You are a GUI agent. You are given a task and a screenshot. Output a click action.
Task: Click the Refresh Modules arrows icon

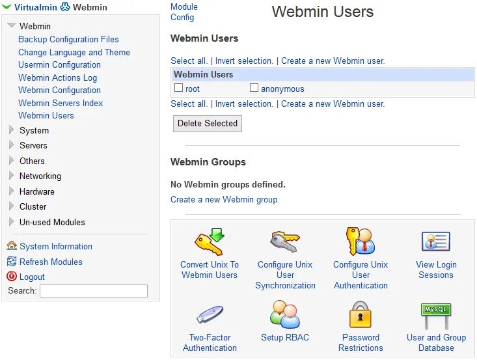point(12,261)
